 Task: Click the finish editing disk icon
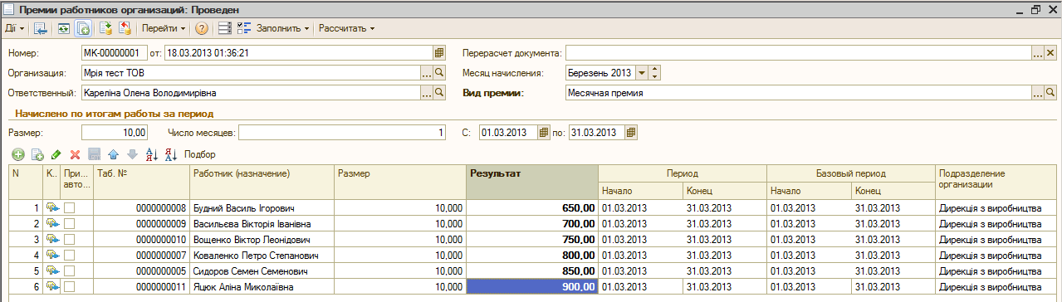[x=94, y=154]
